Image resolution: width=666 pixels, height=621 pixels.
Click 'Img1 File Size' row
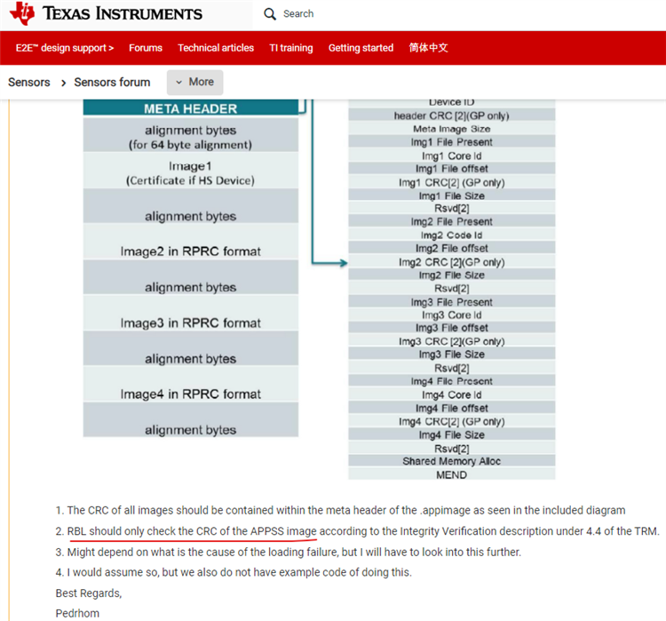[x=451, y=195]
